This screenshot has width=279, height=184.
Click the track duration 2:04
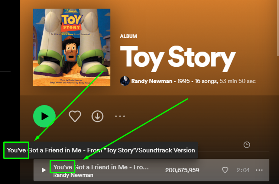coord(243,170)
